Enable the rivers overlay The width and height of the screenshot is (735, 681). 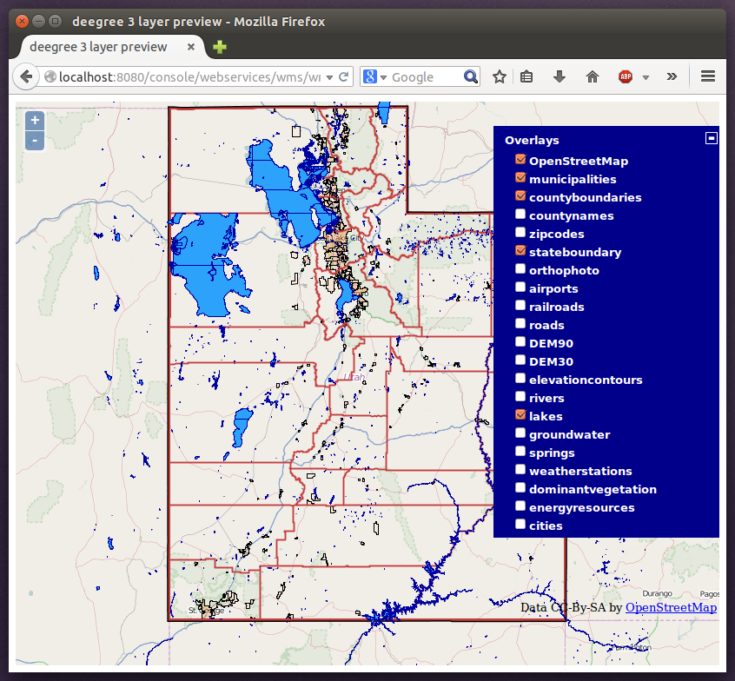pyautogui.click(x=520, y=398)
